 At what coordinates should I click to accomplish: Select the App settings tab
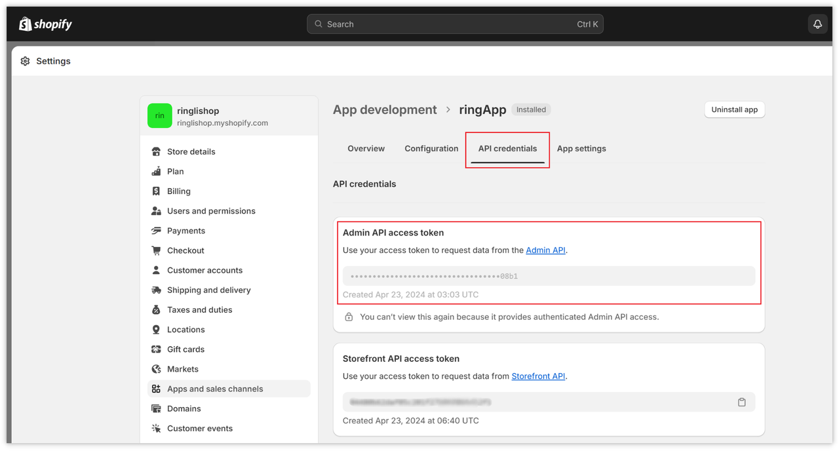click(581, 149)
